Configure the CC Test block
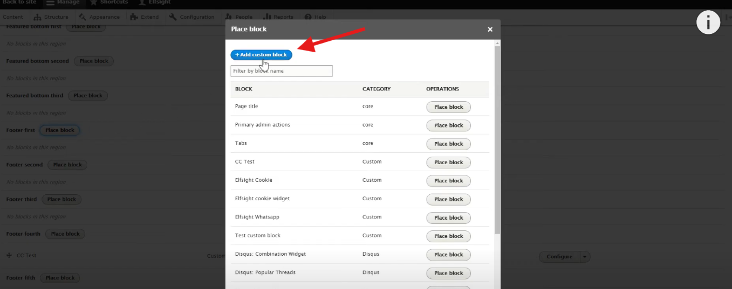732x289 pixels. point(559,257)
